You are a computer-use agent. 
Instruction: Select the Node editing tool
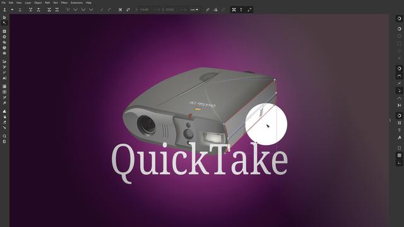(4, 23)
